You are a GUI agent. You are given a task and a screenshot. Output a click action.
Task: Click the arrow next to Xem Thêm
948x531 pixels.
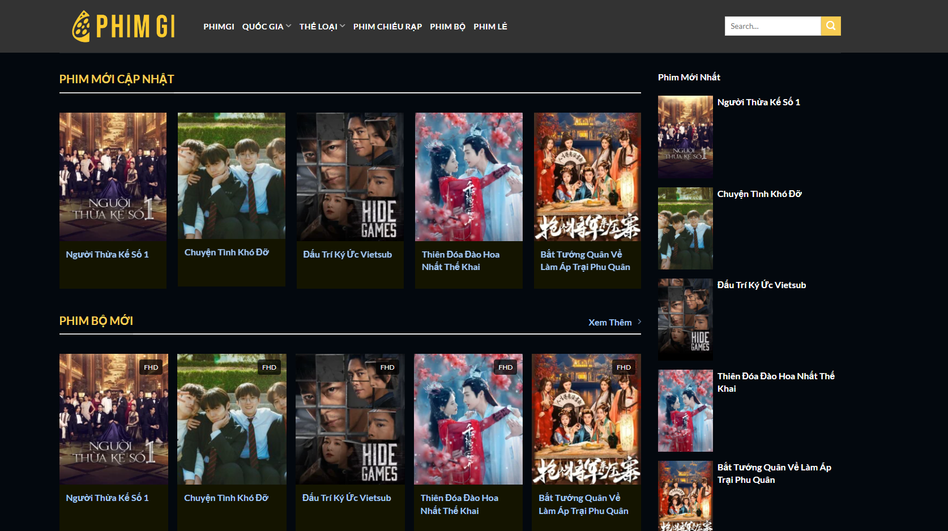click(639, 322)
